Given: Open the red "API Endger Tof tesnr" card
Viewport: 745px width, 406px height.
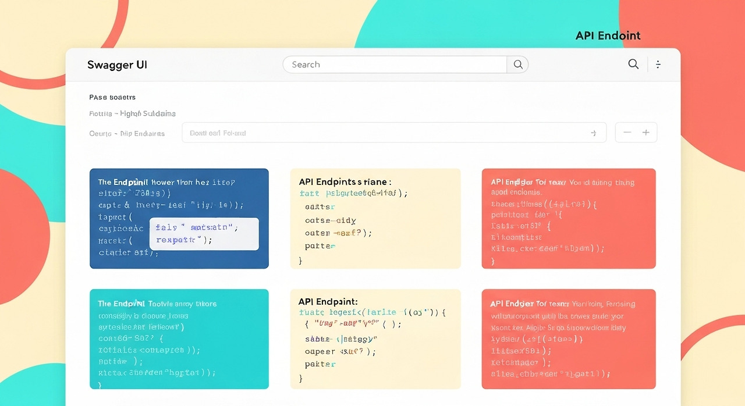Looking at the screenshot, I should [x=569, y=339].
